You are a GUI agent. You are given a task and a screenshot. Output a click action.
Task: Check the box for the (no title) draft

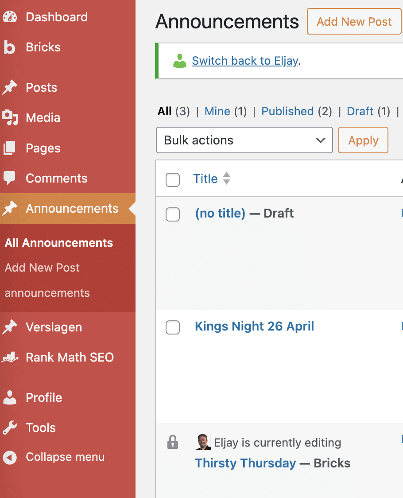tap(173, 214)
